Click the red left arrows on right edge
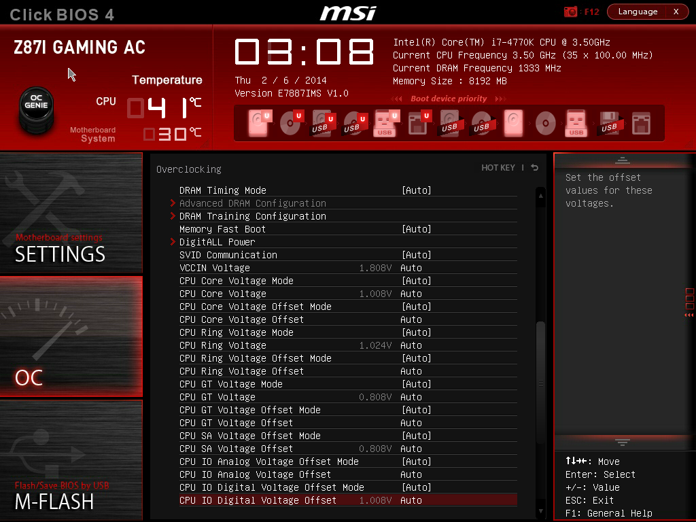696x522 pixels. (x=689, y=315)
